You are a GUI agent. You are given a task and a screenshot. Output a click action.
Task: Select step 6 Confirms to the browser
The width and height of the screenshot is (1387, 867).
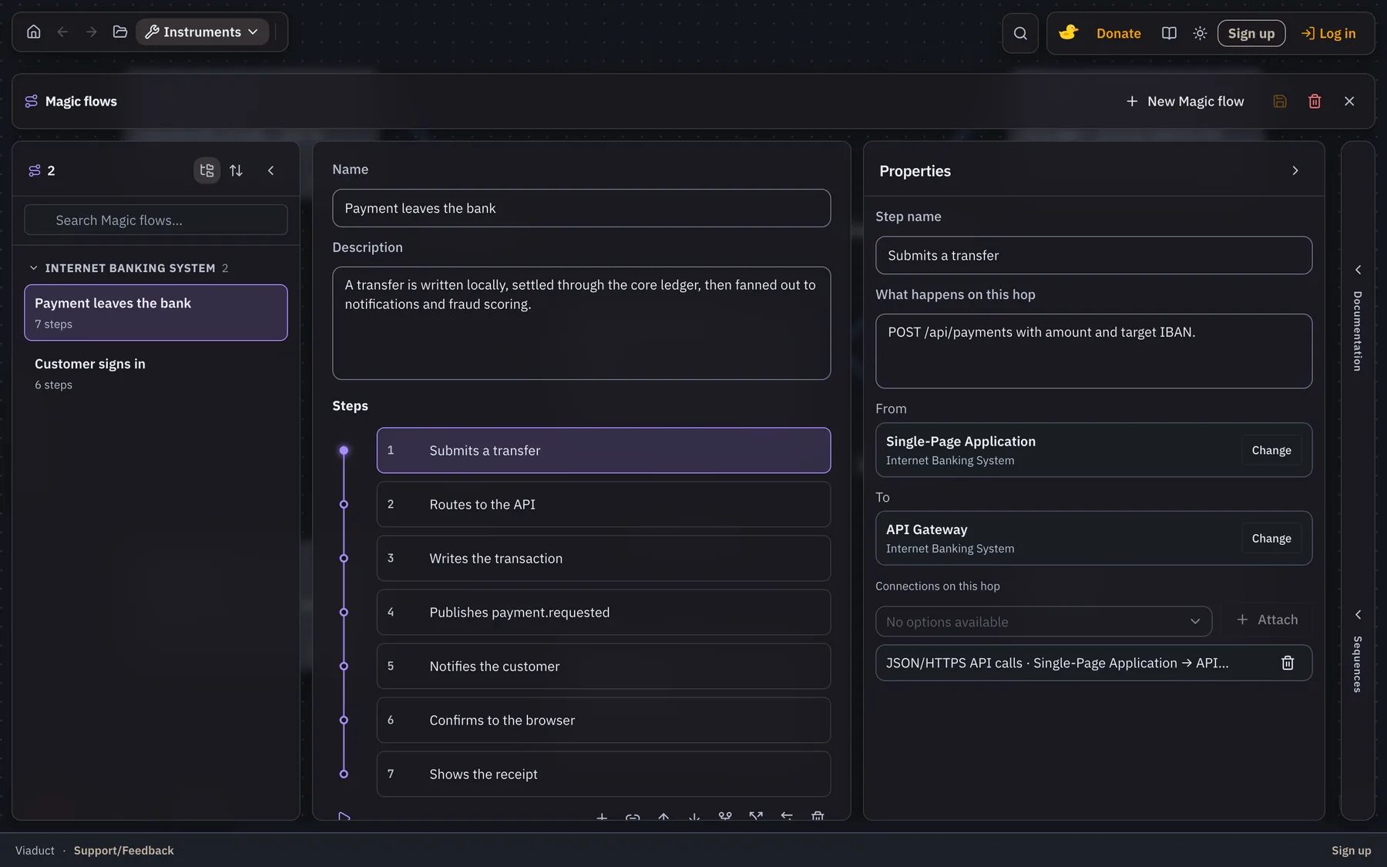603,720
